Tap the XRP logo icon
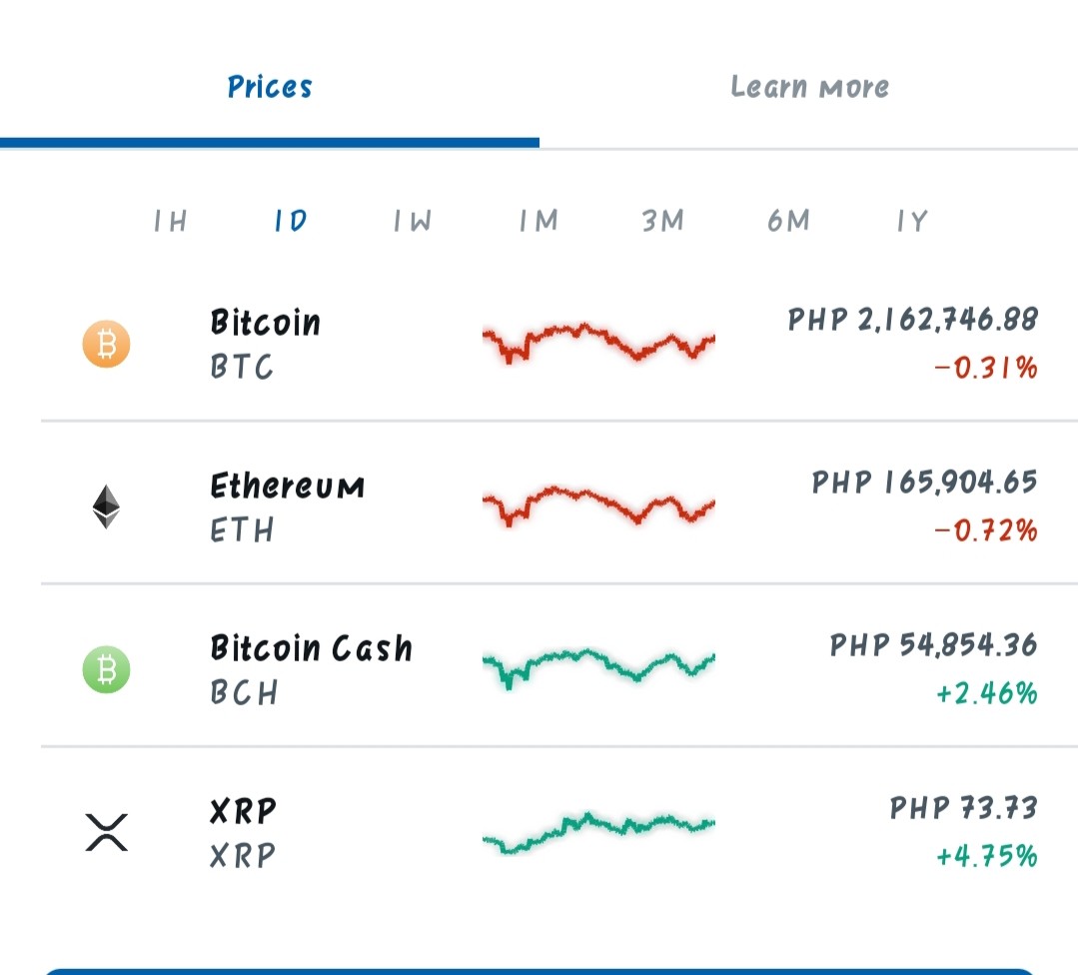 click(x=107, y=832)
